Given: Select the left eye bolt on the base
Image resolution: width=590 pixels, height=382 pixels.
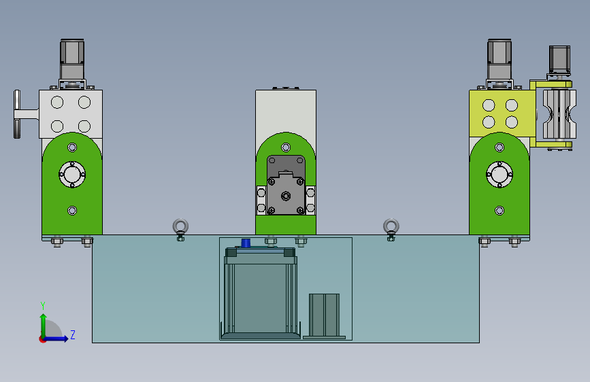Looking at the screenshot, I should click(180, 229).
